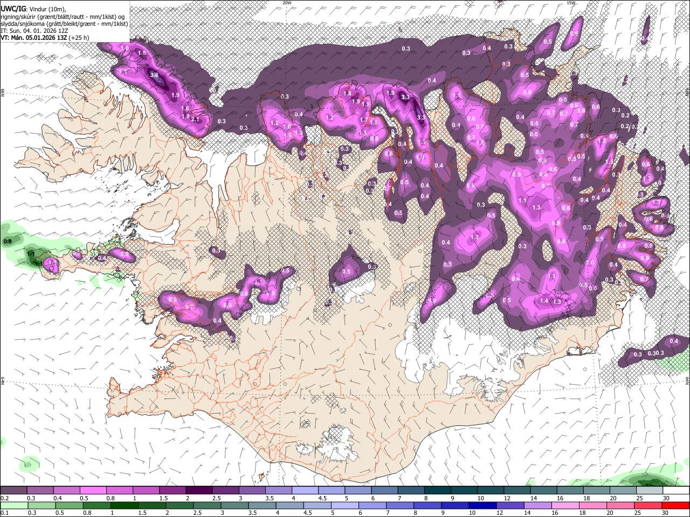Click the '0.2' label in the top legend row
The height and width of the screenshot is (517, 690).
5,498
